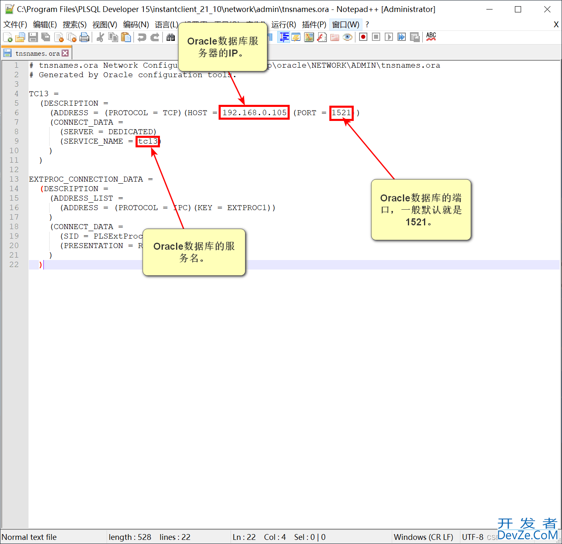
Task: Open the ? help menu
Action: click(367, 25)
